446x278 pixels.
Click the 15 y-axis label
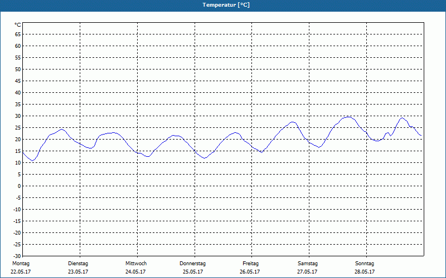click(x=18, y=151)
